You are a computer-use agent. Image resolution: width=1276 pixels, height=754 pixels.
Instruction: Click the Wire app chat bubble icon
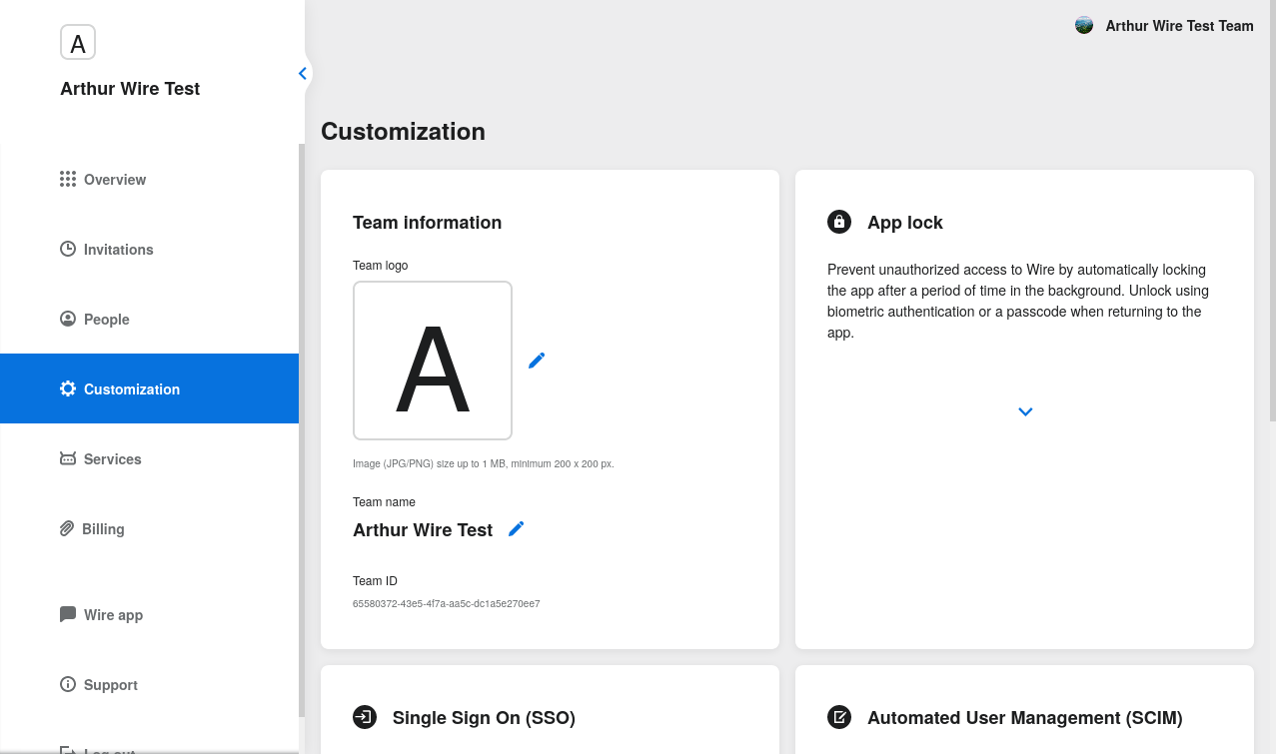[x=68, y=614]
